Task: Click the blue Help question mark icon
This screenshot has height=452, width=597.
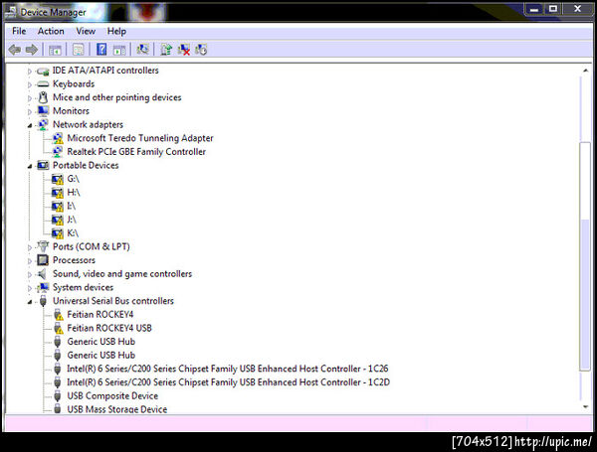Action: 101,50
